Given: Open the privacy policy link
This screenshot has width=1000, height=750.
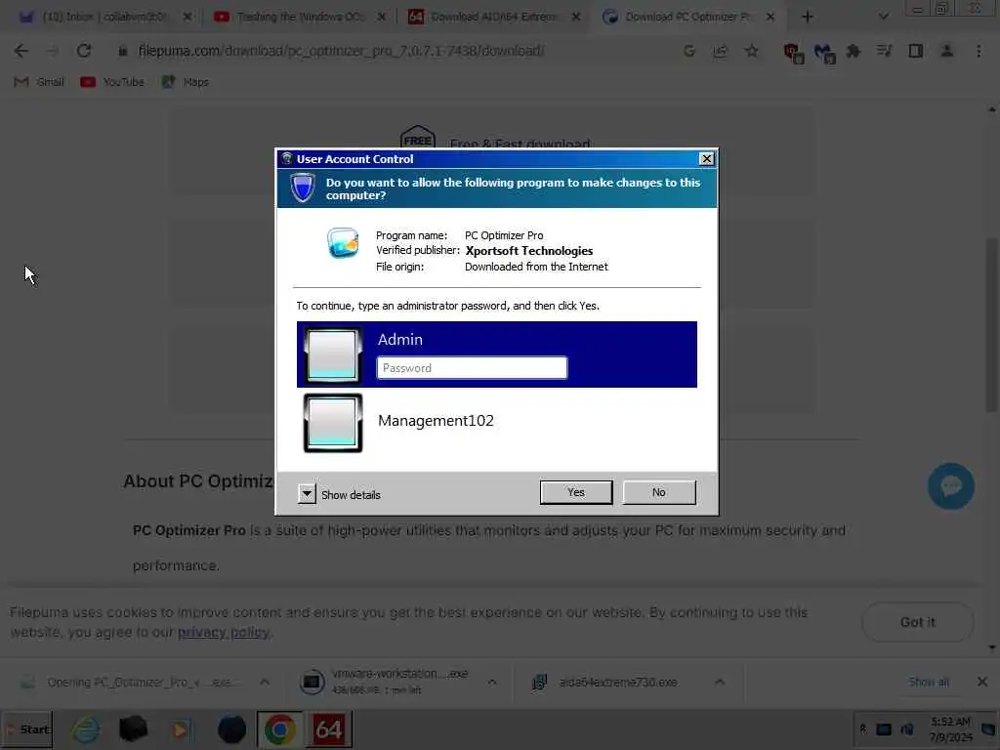Looking at the screenshot, I should (x=224, y=632).
